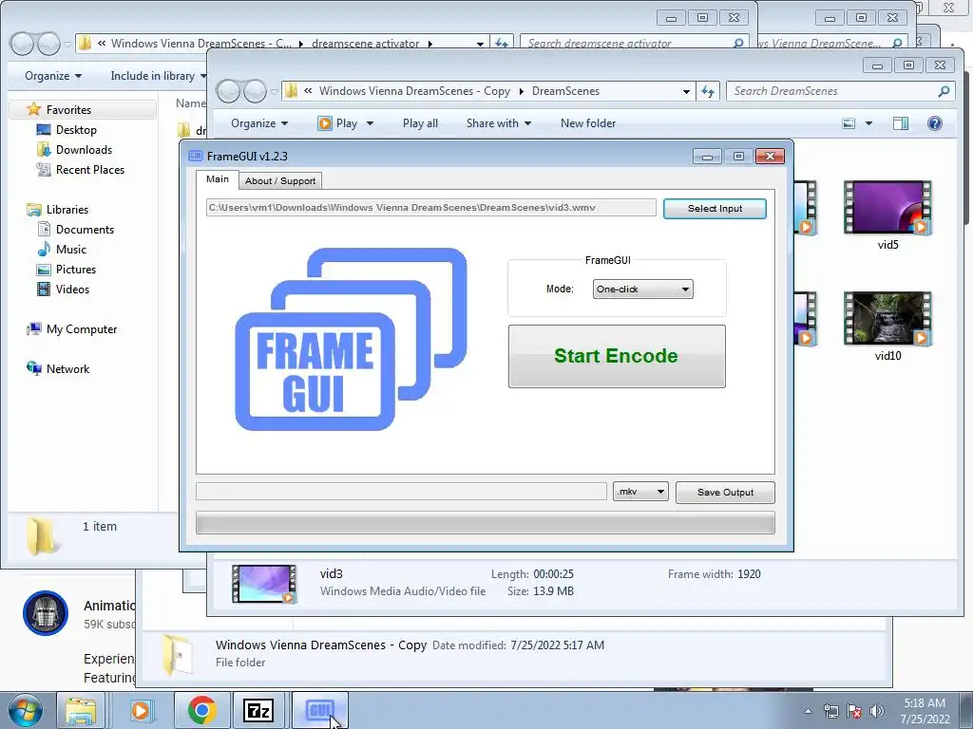The height and width of the screenshot is (729, 973).
Task: Click the encoding progress bar
Action: (486, 523)
